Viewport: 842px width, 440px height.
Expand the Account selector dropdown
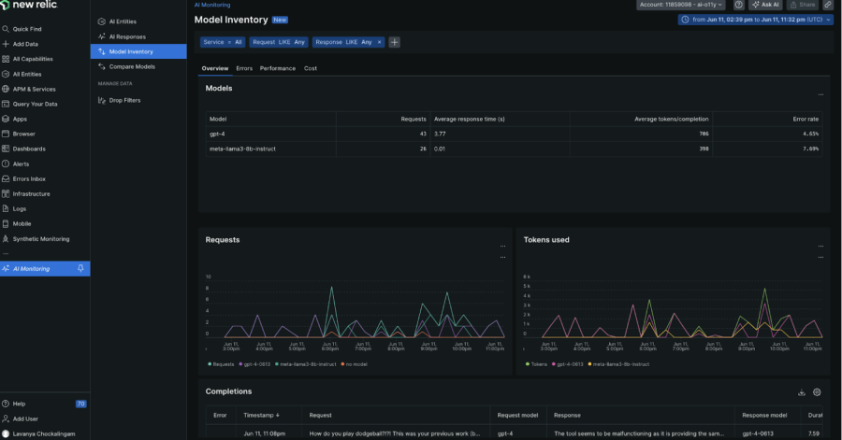tap(680, 5)
